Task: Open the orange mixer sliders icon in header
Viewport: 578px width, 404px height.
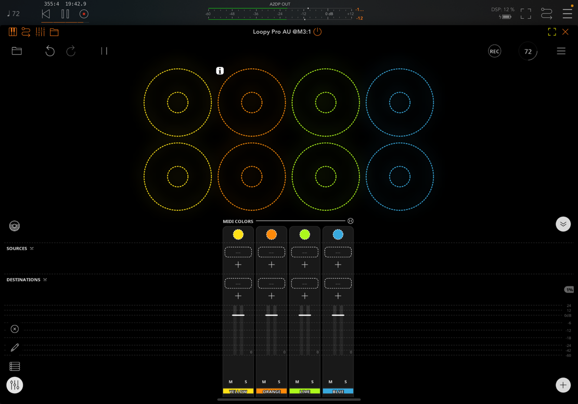Action: click(x=40, y=32)
